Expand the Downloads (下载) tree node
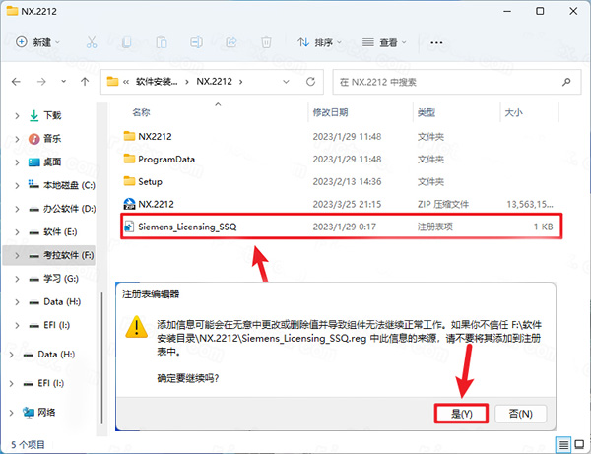This screenshot has height=454, width=591. tap(17, 115)
